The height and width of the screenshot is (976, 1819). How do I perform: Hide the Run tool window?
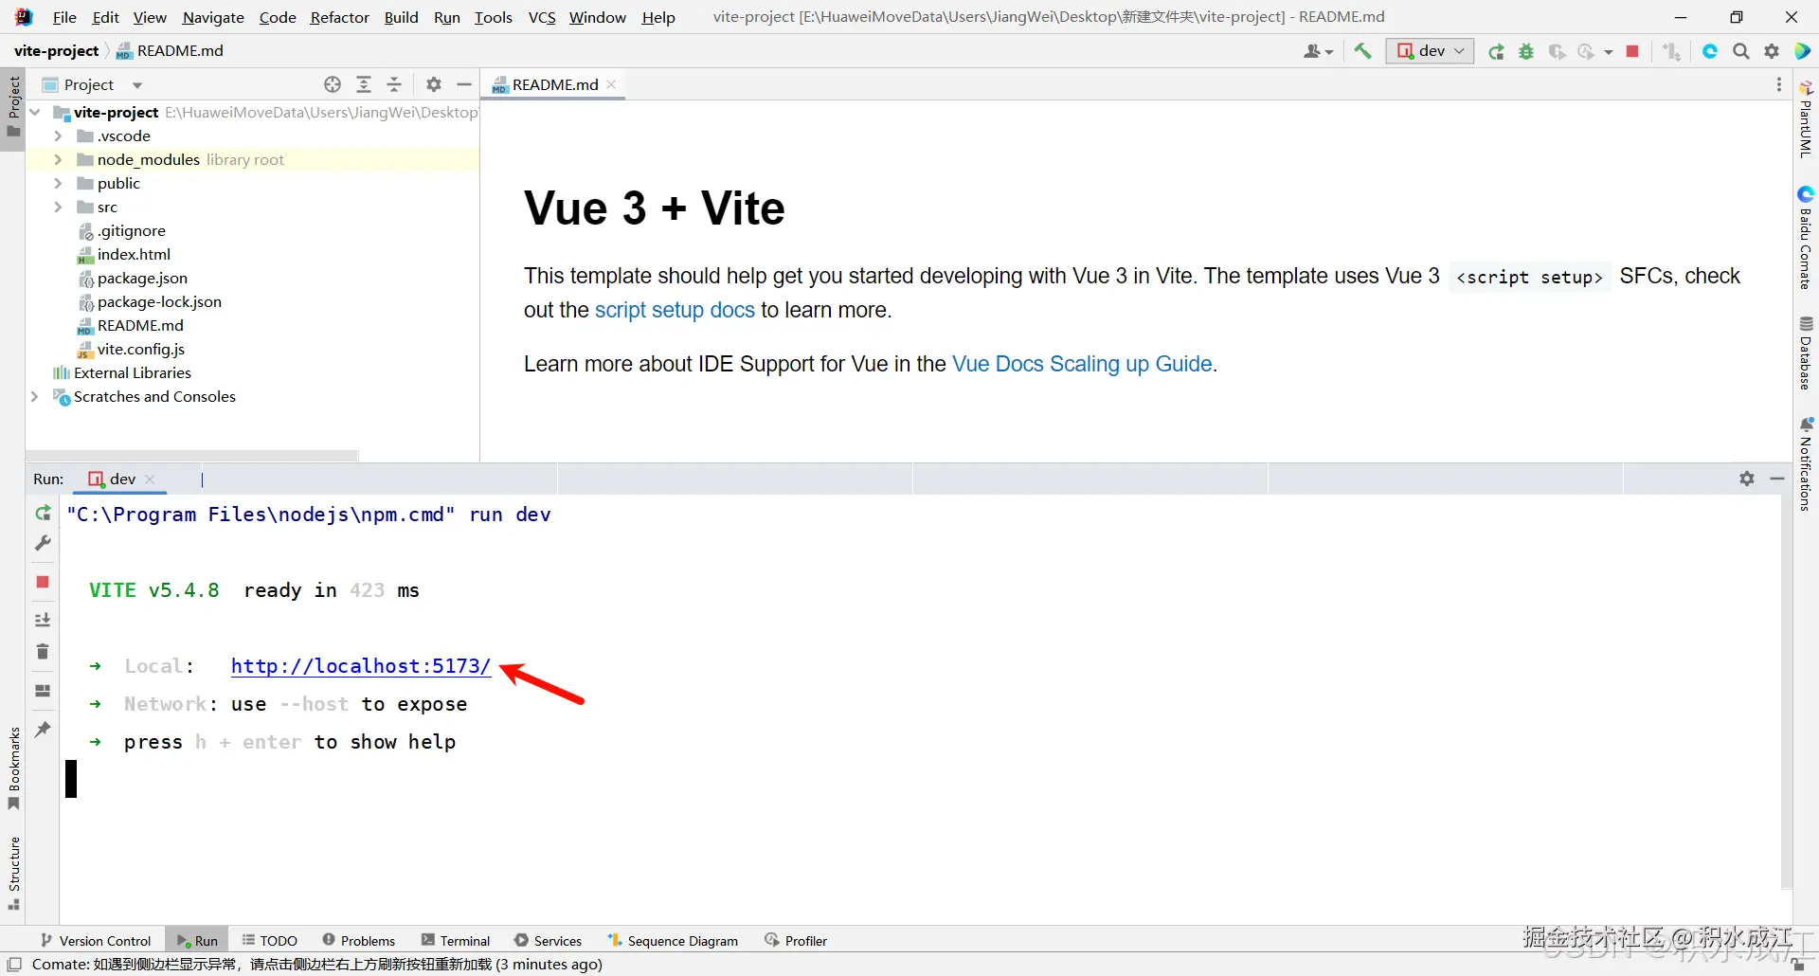pyautogui.click(x=1777, y=479)
